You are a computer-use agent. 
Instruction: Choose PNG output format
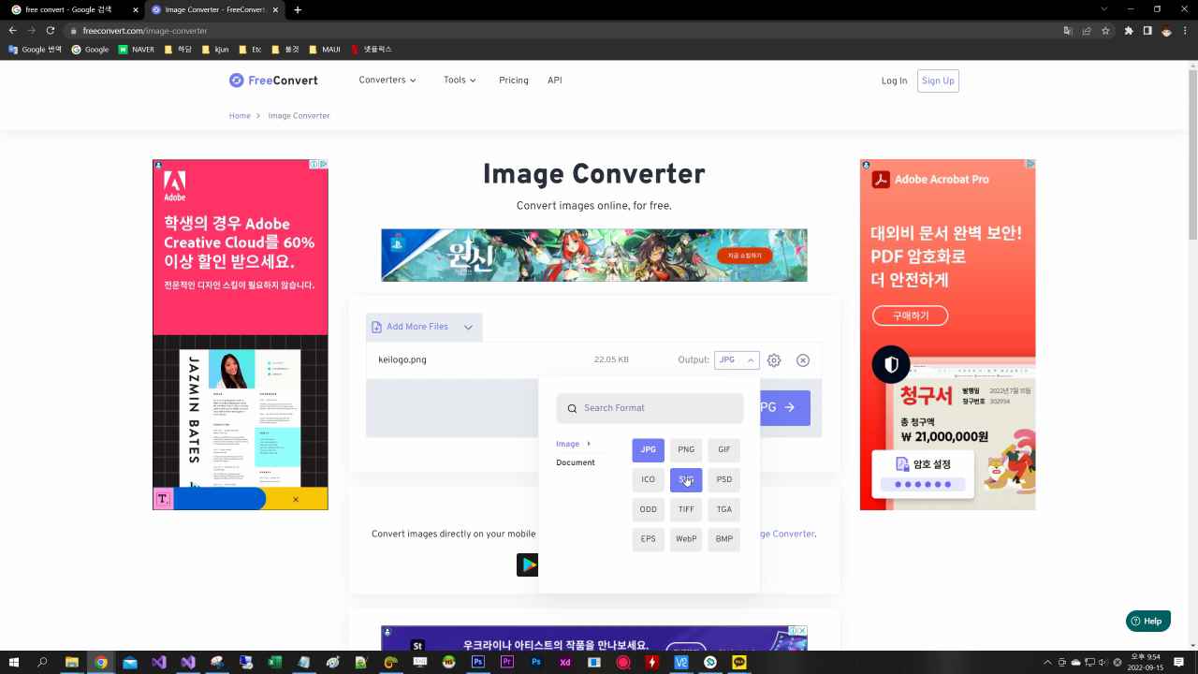click(x=686, y=449)
